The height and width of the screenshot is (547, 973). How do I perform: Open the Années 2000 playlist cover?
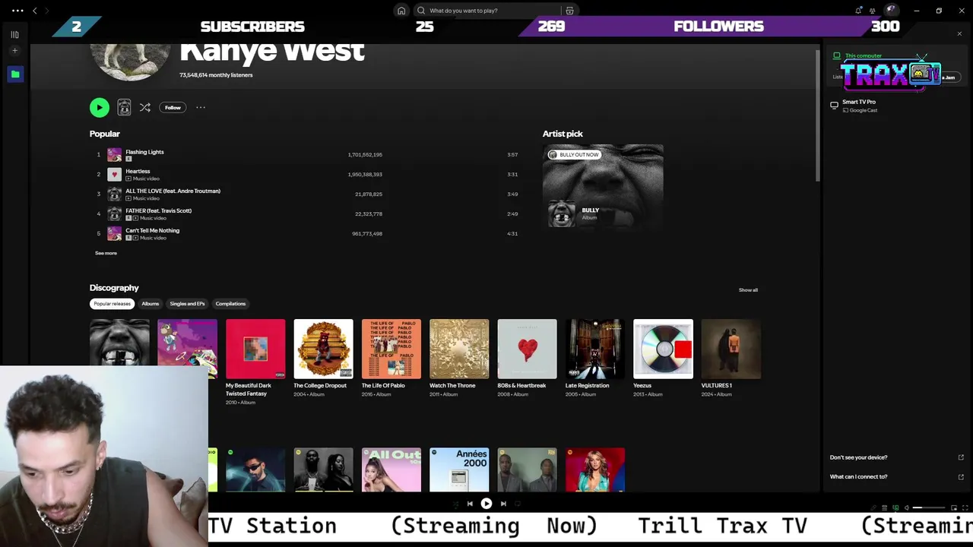click(459, 470)
